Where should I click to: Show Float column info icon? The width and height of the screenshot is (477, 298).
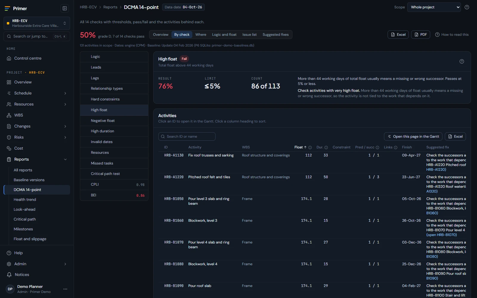pyautogui.click(x=310, y=148)
